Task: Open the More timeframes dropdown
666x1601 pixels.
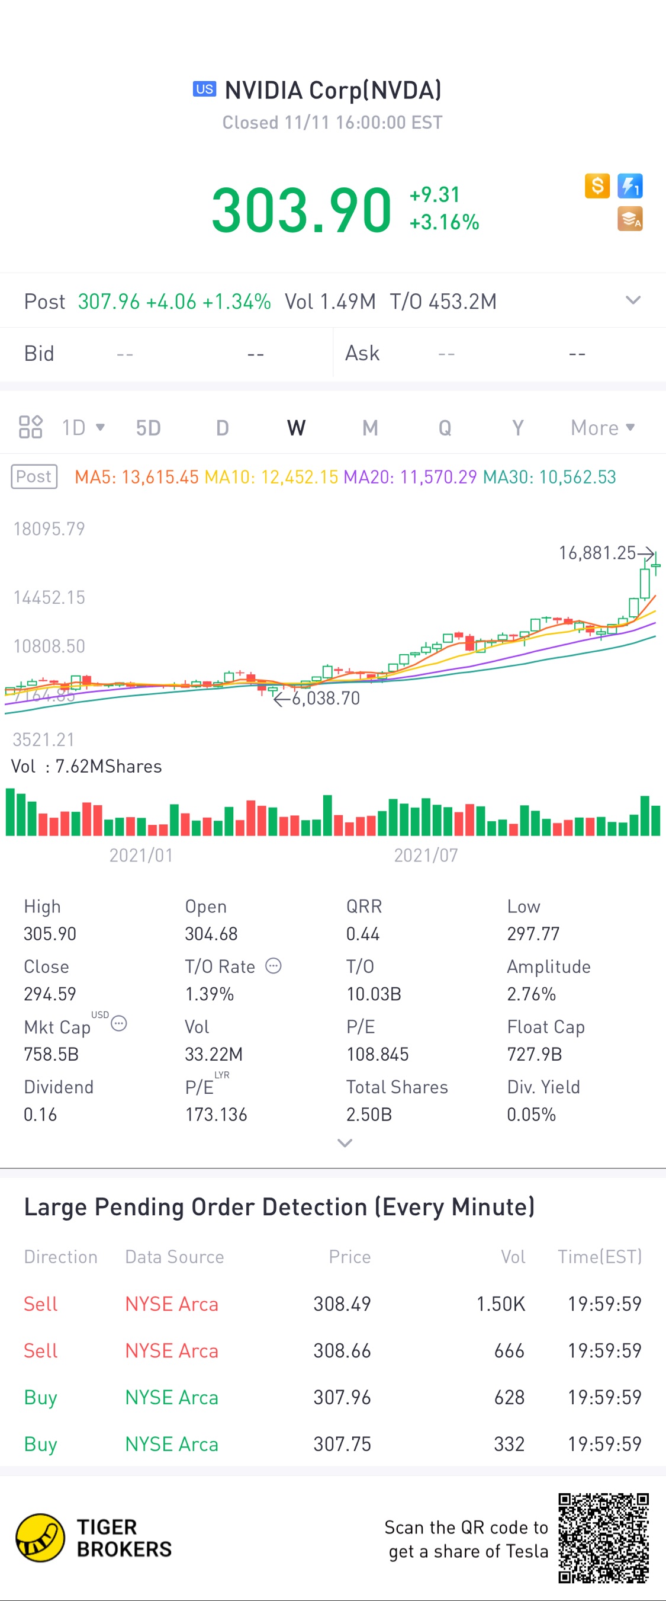Action: pos(603,428)
